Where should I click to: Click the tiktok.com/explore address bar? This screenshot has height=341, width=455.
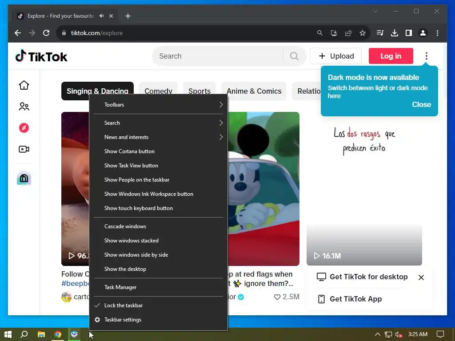186,33
